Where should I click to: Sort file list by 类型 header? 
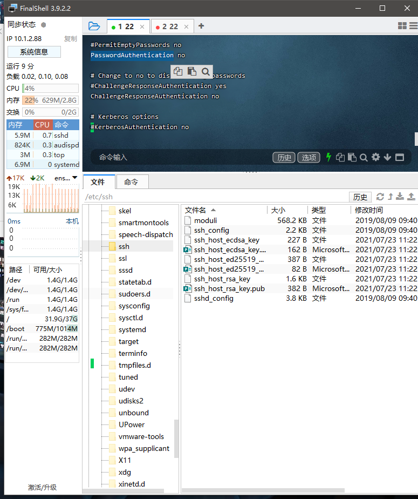[329, 210]
